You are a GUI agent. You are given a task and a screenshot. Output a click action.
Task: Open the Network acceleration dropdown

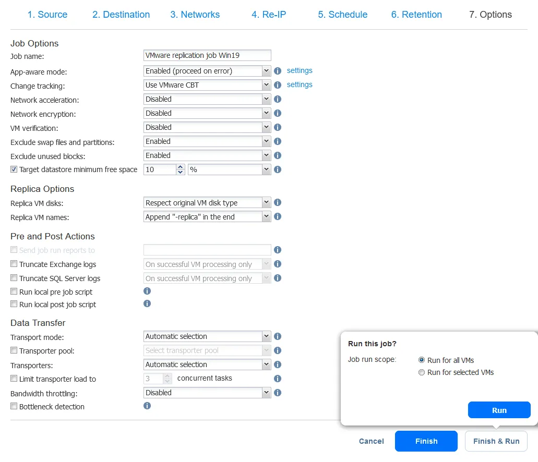pos(266,99)
